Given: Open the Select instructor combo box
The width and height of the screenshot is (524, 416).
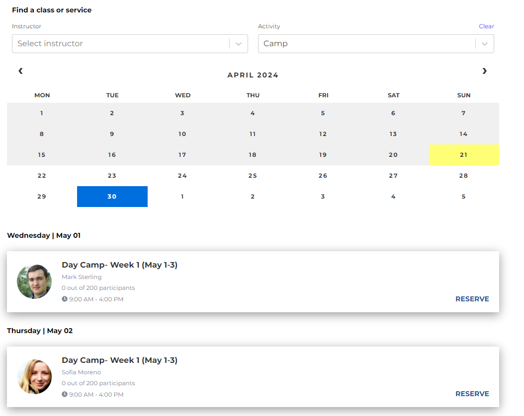Looking at the screenshot, I should [x=119, y=44].
